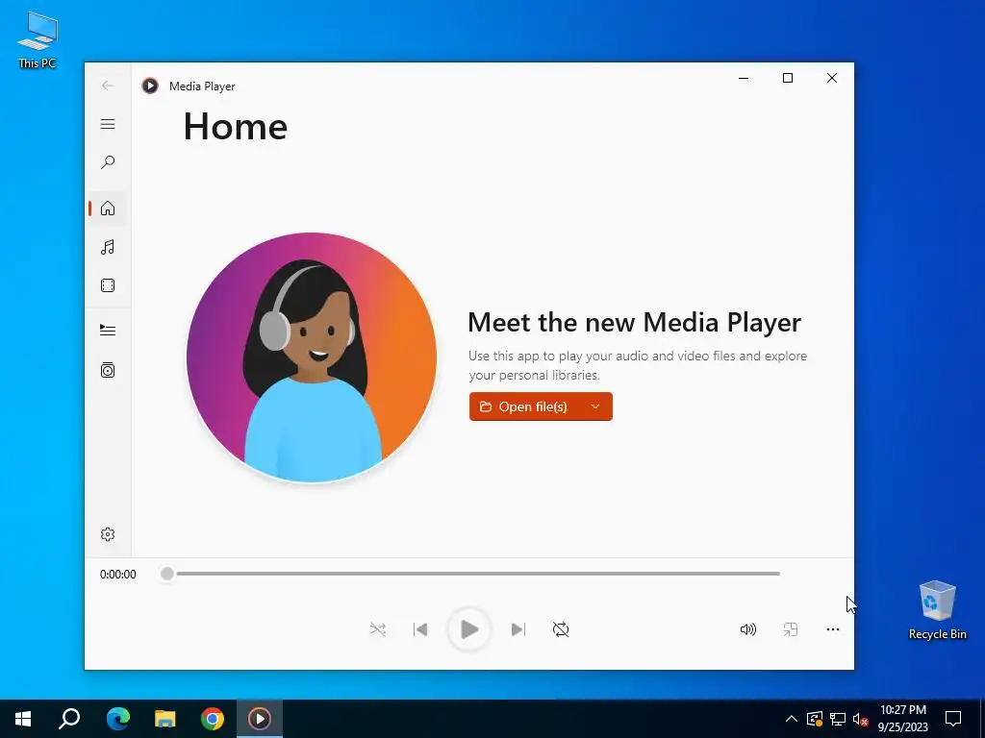Click the Play button

(468, 628)
